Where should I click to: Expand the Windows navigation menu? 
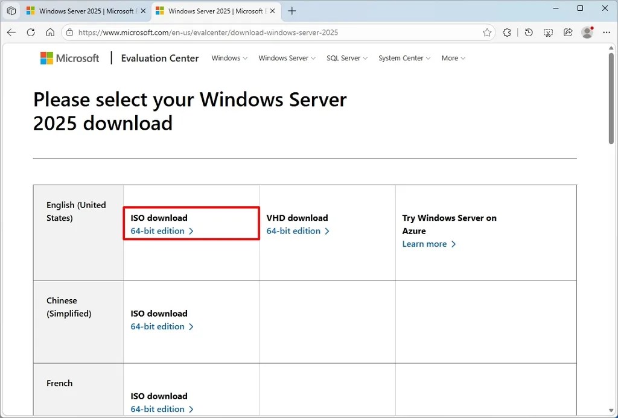click(229, 59)
